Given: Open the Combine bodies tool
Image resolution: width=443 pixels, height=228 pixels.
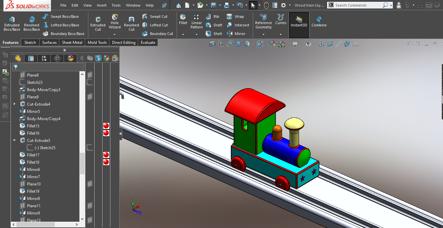Looking at the screenshot, I should coord(319,21).
